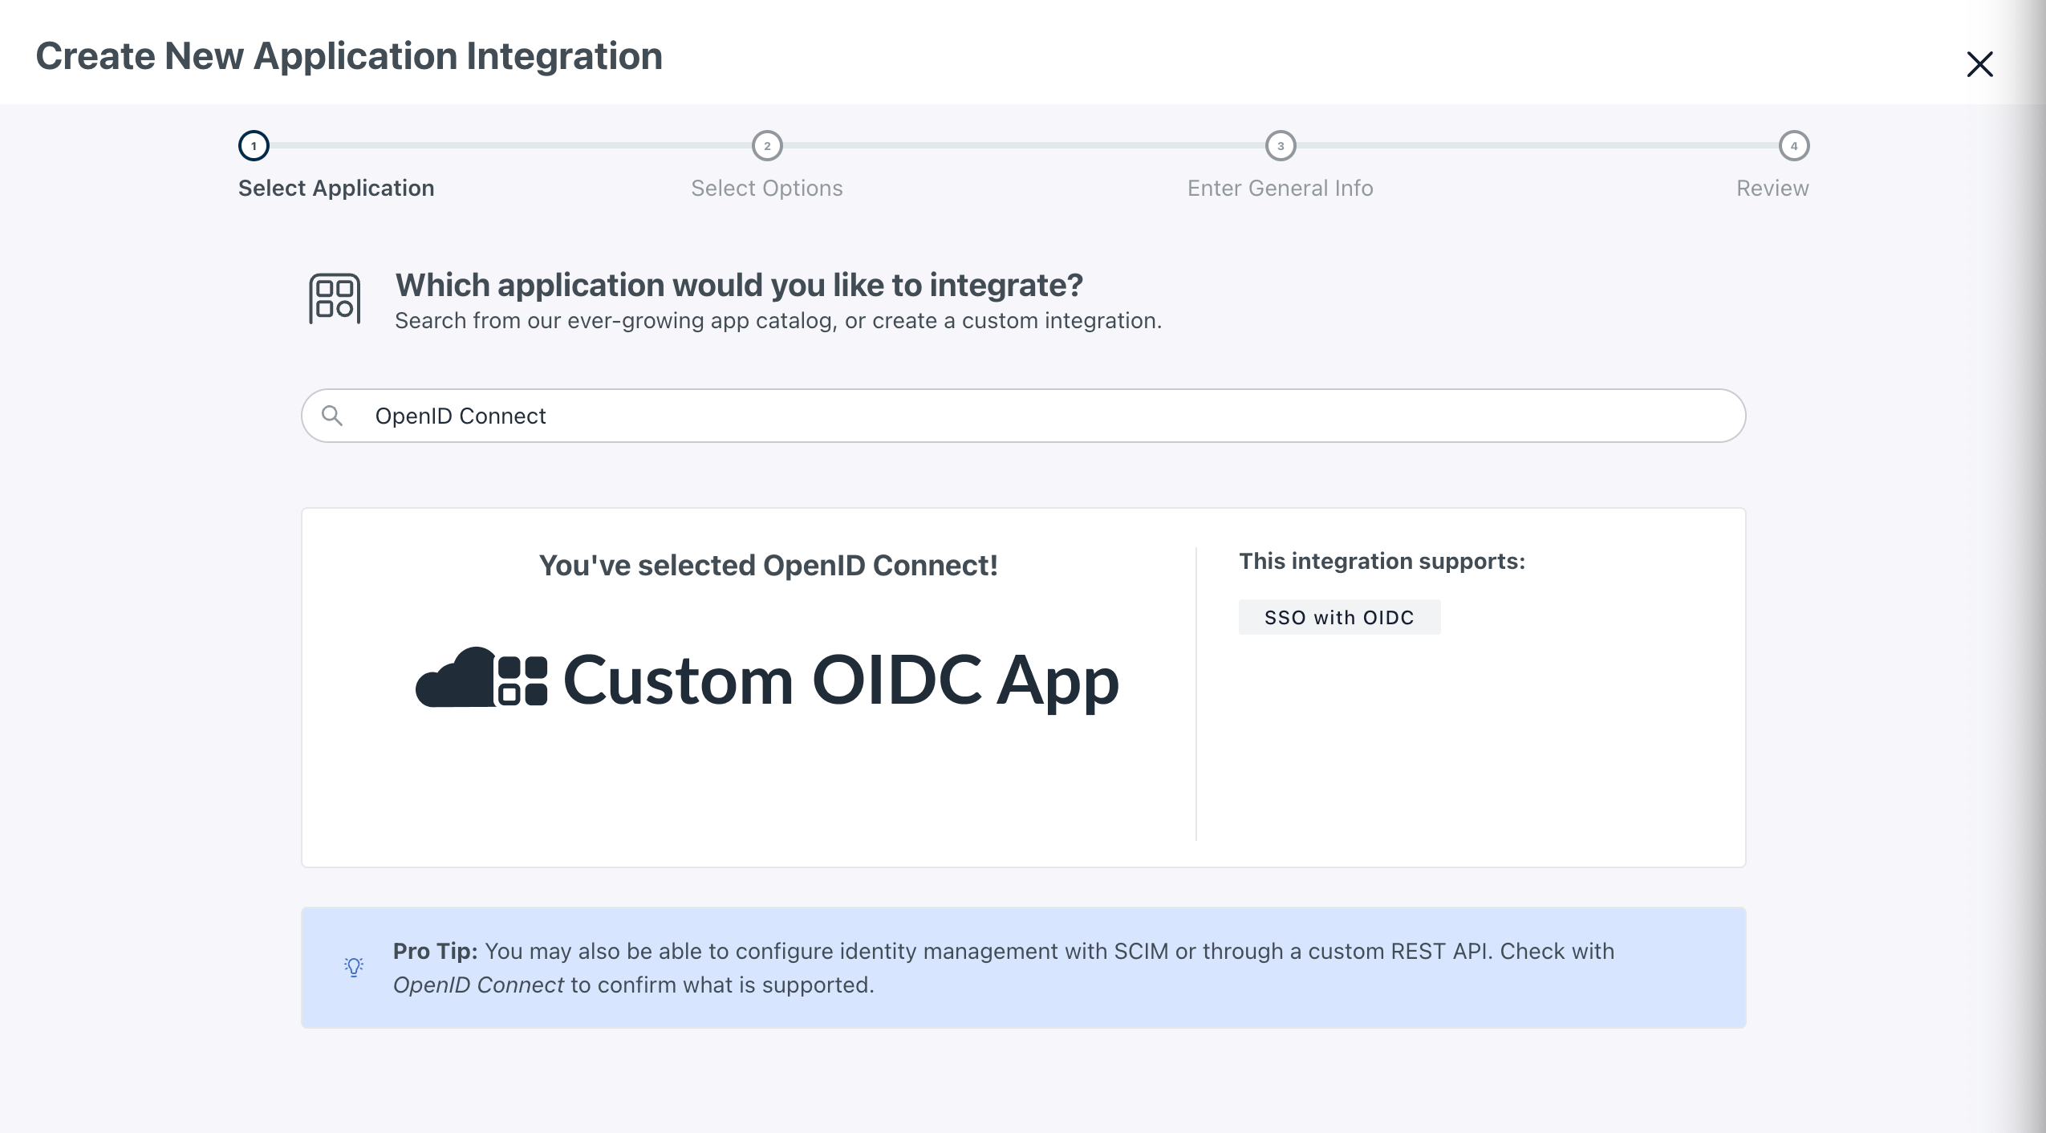Screen dimensions: 2046x1133
Task: Select the SSO with OIDC support tag
Action: [1338, 616]
